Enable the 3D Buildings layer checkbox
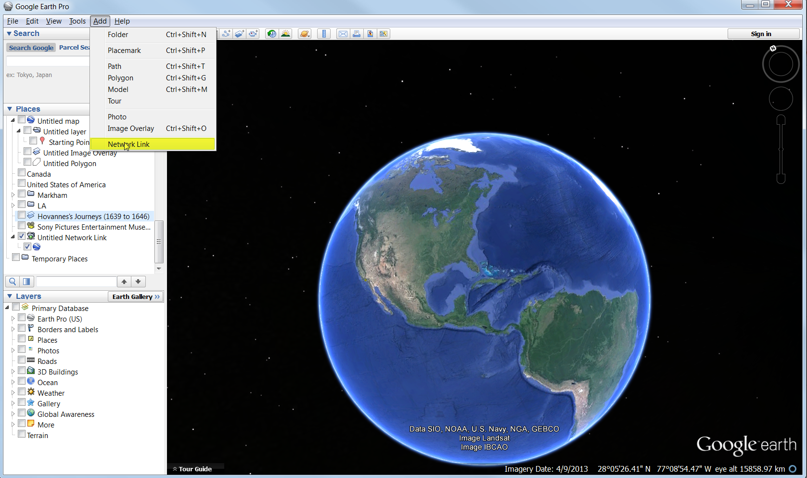Image resolution: width=807 pixels, height=478 pixels. click(x=22, y=371)
